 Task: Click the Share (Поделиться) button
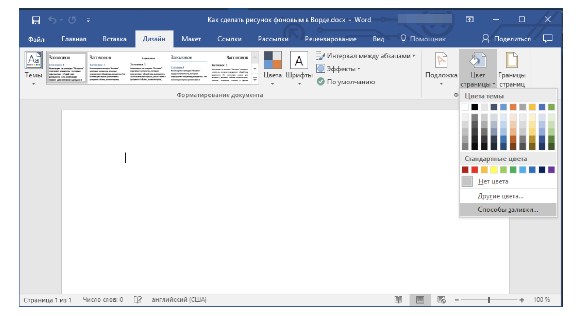(x=506, y=39)
